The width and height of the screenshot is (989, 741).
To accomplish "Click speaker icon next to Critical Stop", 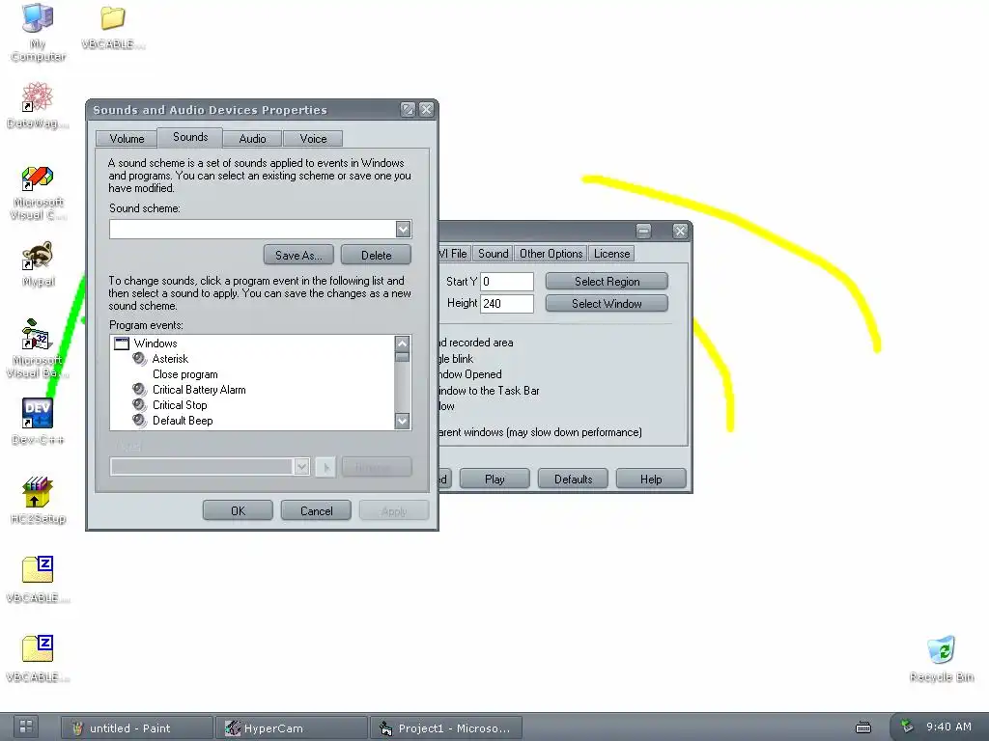I will tap(139, 404).
